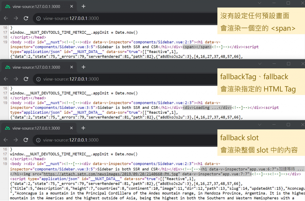Focus the address bar in the top window
The width and height of the screenshot is (305, 201).
click(x=125, y=19)
